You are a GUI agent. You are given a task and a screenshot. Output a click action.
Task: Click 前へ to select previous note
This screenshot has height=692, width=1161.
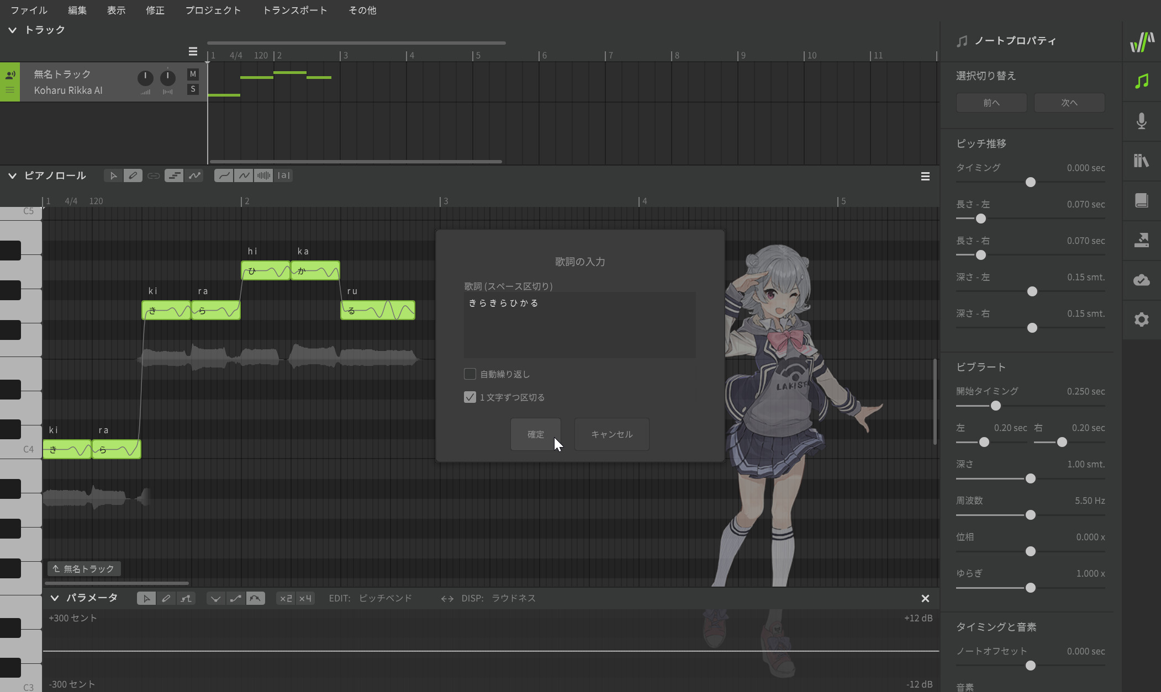(991, 103)
